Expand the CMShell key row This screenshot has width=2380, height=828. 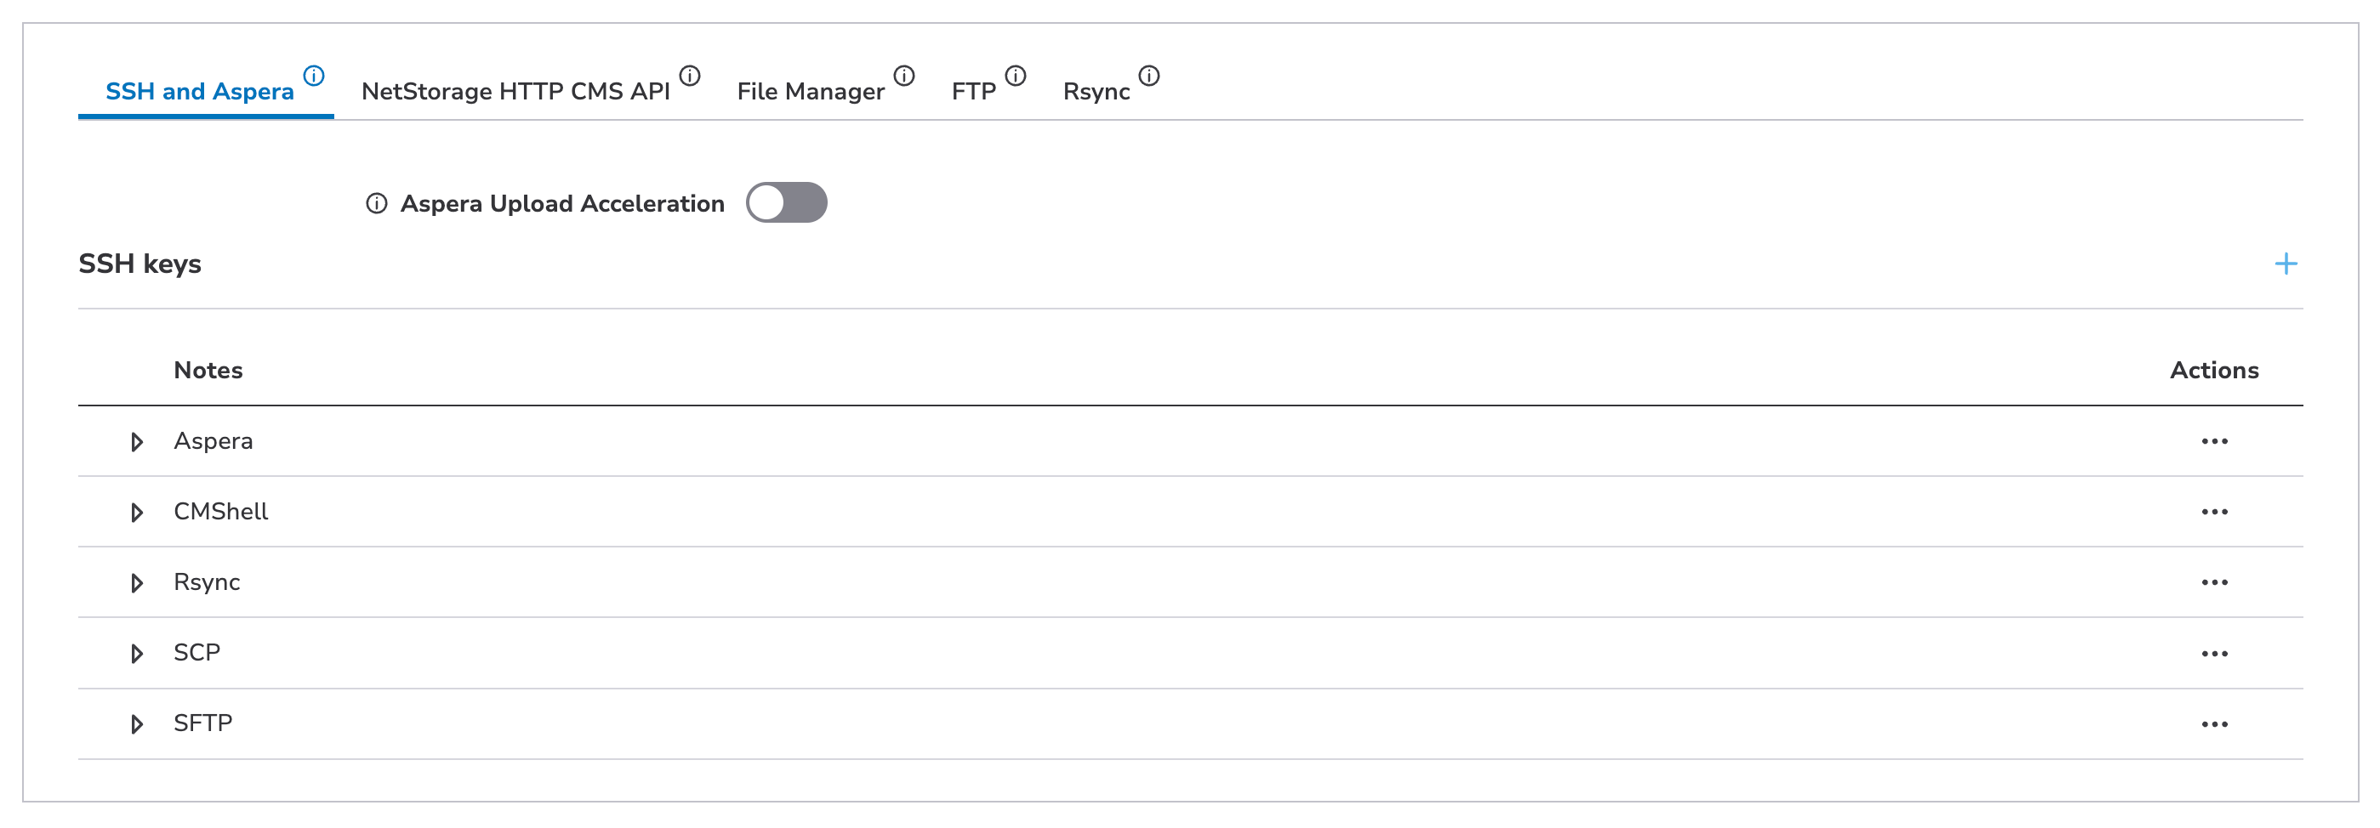(137, 513)
